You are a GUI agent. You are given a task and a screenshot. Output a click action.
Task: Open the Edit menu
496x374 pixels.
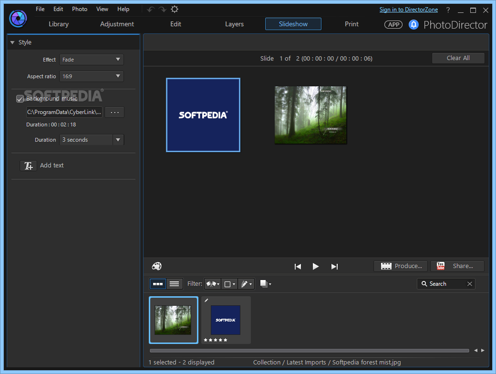(x=58, y=9)
